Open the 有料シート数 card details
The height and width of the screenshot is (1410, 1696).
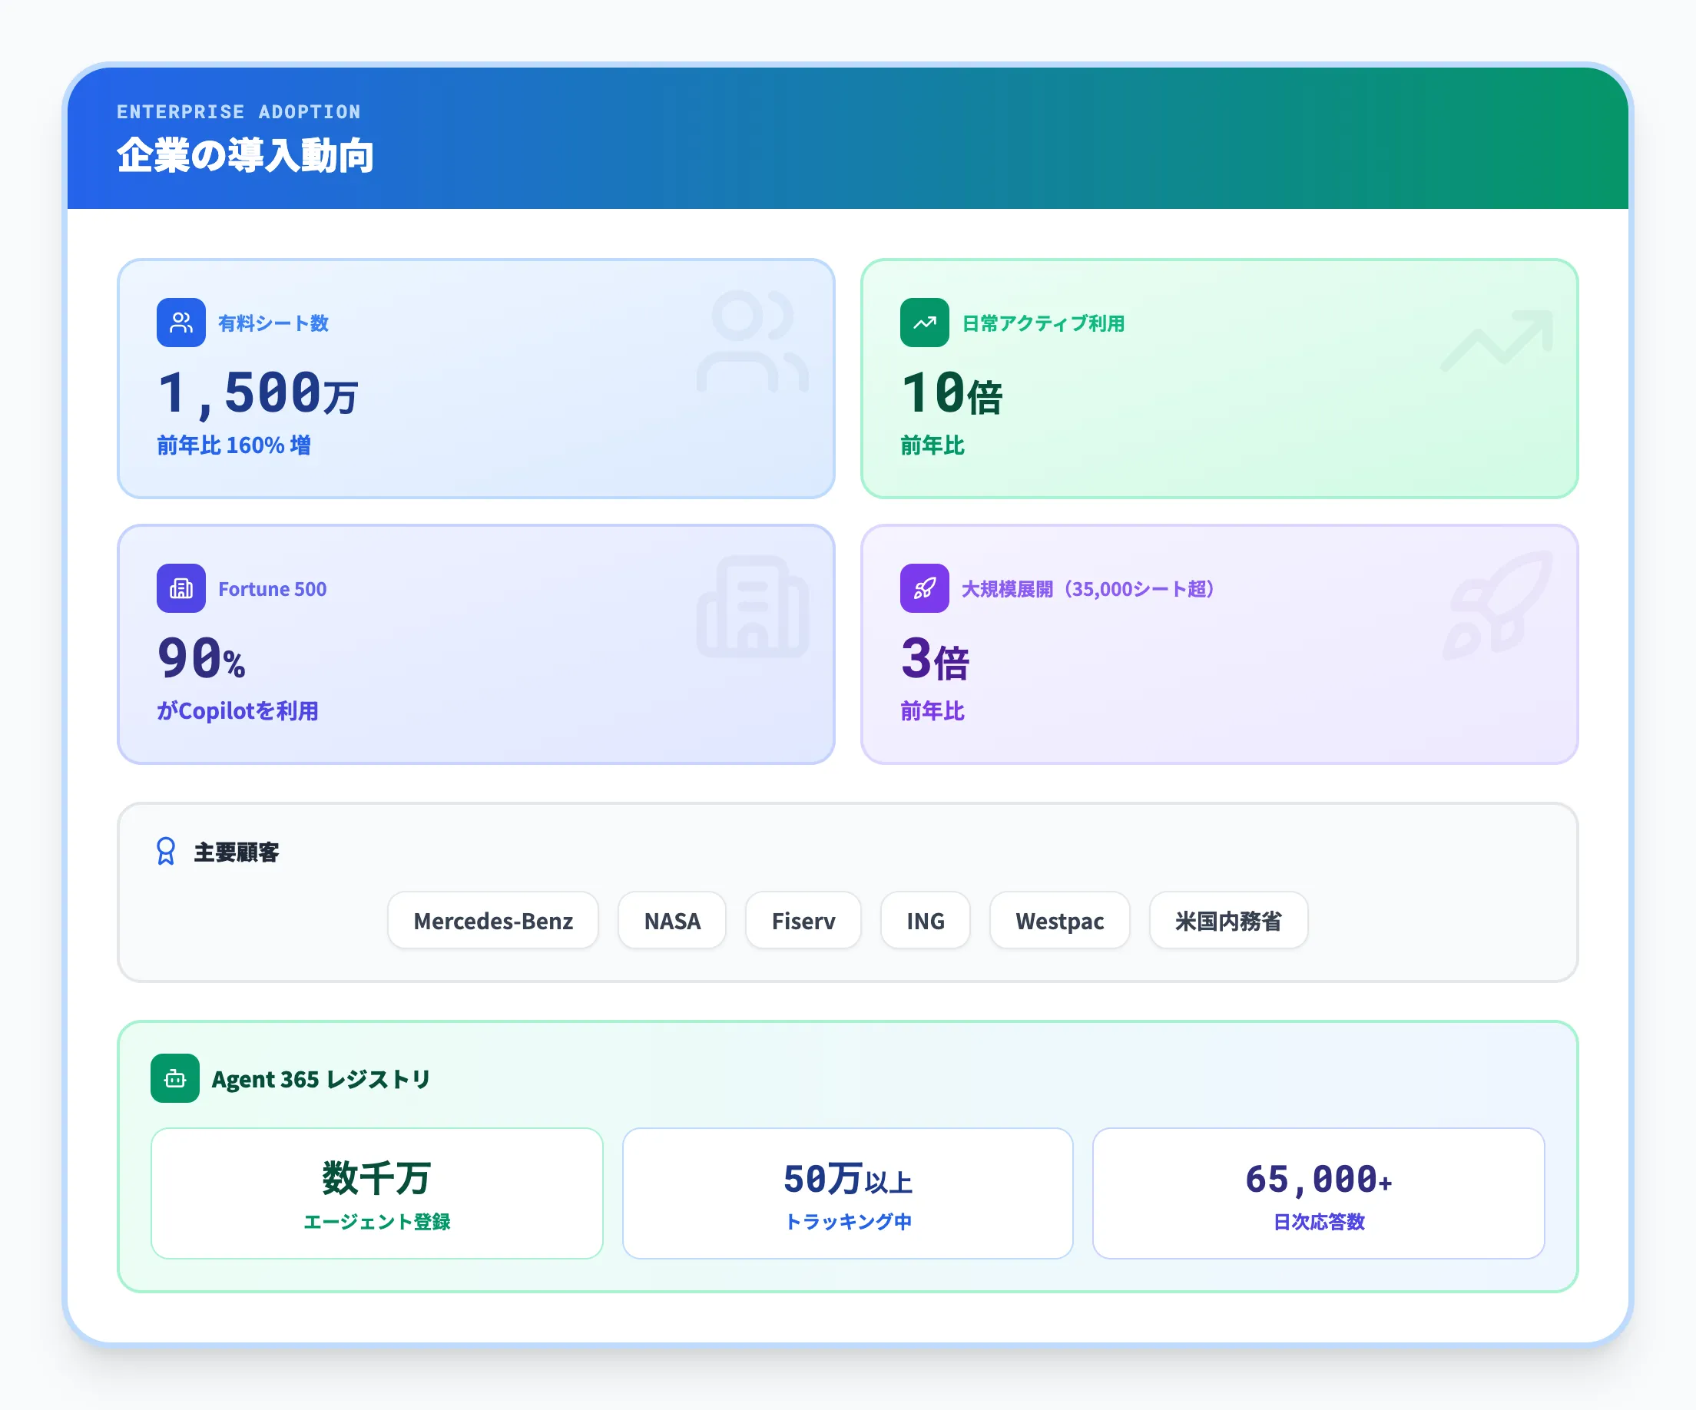point(475,379)
